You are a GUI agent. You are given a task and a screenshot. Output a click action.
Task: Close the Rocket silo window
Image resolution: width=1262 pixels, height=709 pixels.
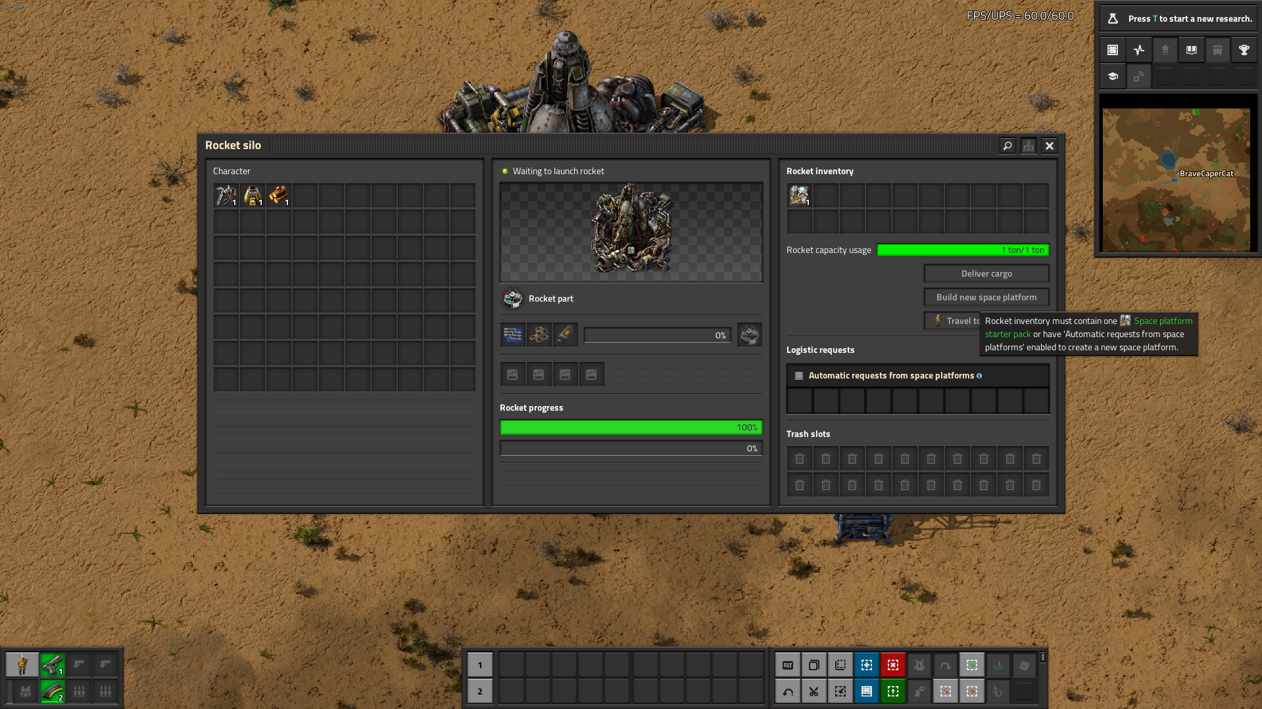[1050, 146]
